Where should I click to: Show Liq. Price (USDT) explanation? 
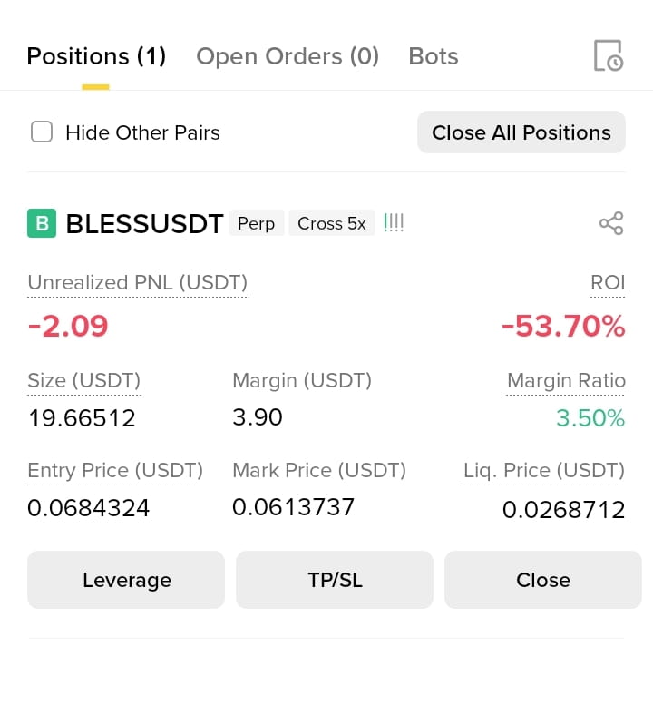pyautogui.click(x=544, y=471)
